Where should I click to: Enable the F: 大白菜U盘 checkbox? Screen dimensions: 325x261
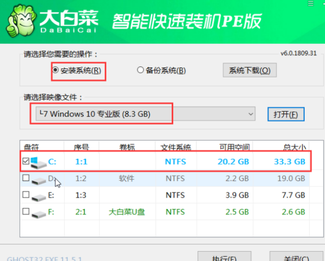[x=26, y=211]
